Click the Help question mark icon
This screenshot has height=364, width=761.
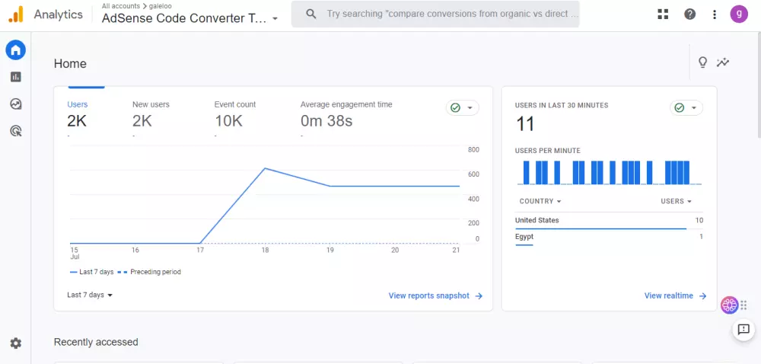tap(689, 14)
